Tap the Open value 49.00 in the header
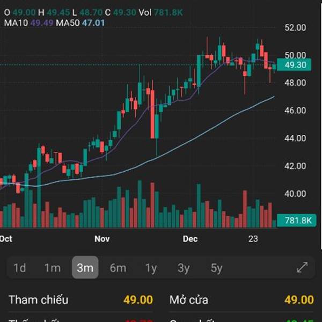322x322 pixels. [24, 12]
